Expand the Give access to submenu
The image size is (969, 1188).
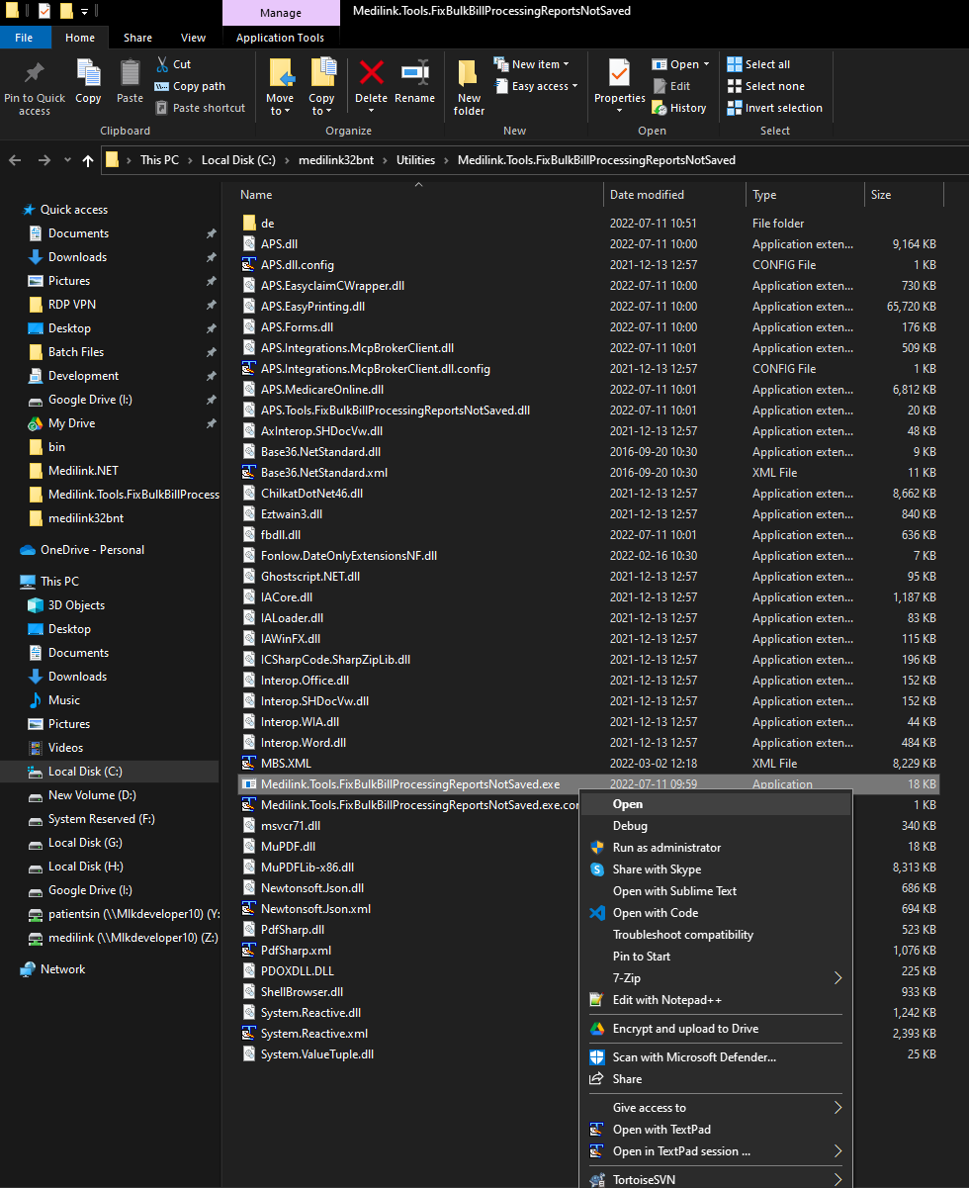pyautogui.click(x=714, y=1108)
